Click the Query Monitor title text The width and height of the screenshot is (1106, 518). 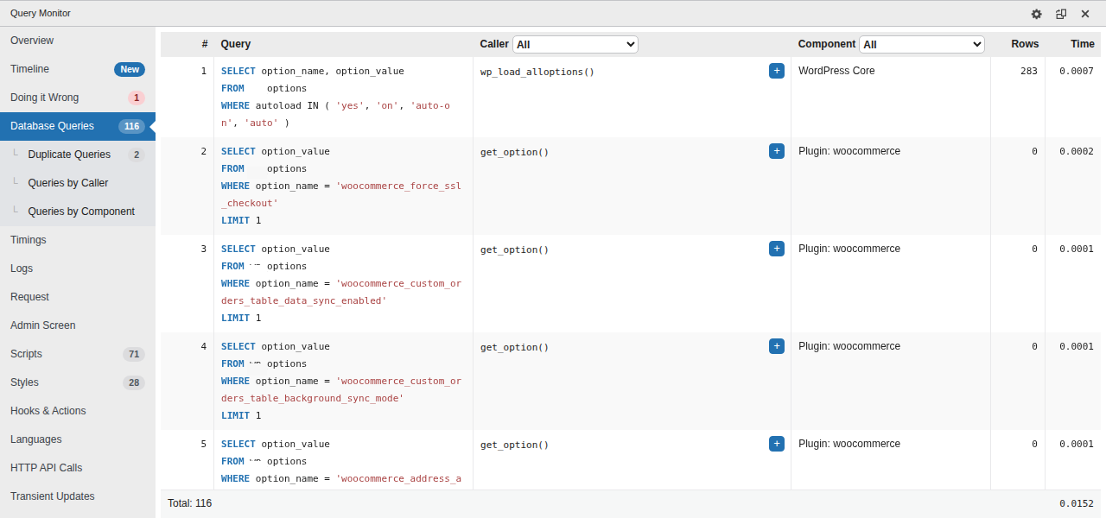tap(41, 14)
